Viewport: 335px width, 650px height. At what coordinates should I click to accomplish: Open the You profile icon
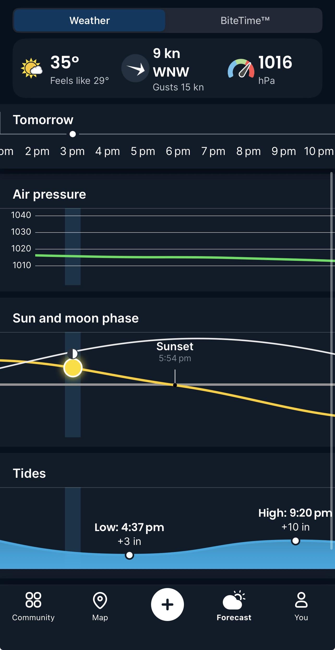[x=301, y=600]
